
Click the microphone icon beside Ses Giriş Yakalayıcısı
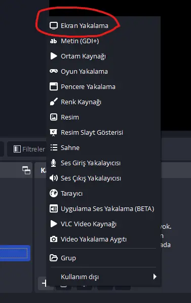pos(54,163)
